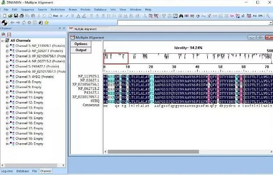
Task: Select Channel 4: NP_062715.2 in the tree
Action: [x=40, y=61]
